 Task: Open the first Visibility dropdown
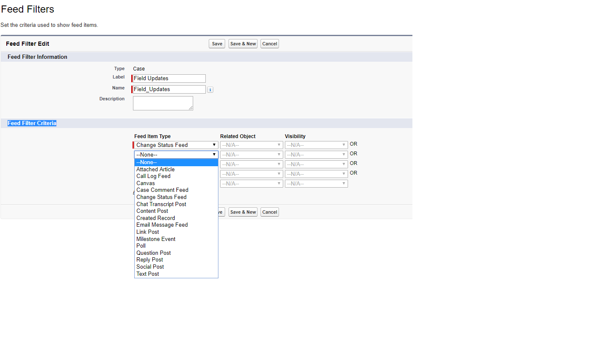[316, 145]
